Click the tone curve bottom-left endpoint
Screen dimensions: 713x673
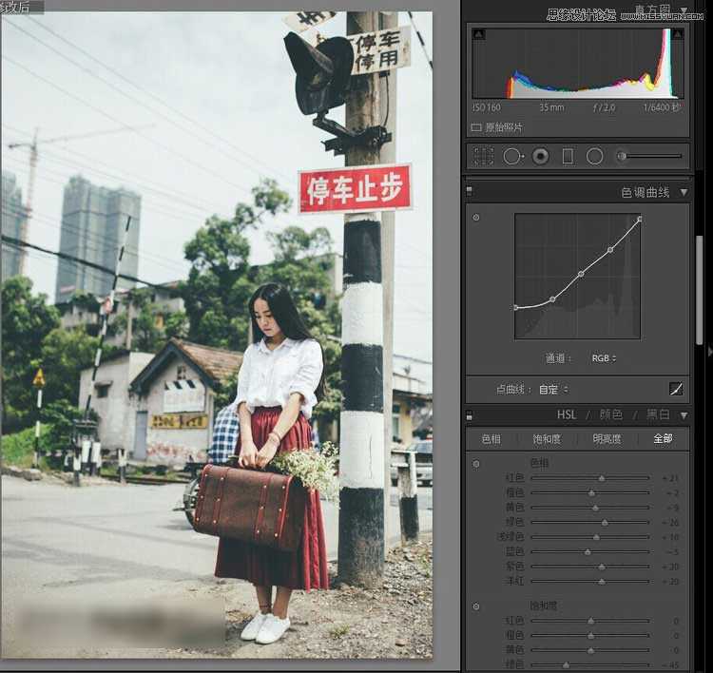coord(515,308)
